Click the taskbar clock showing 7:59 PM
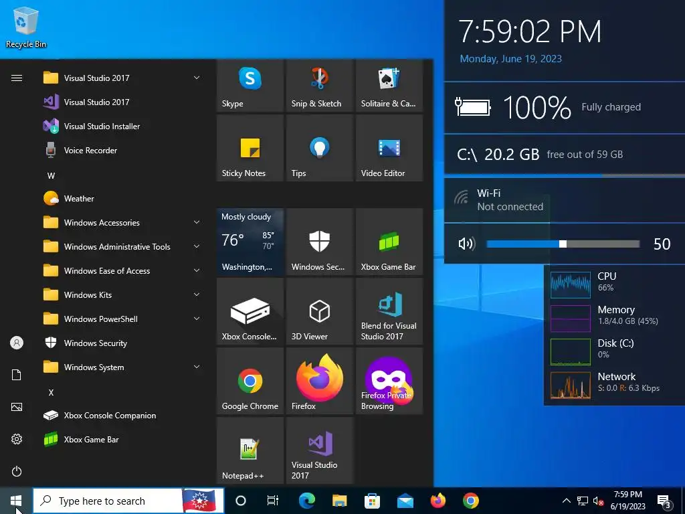 (x=627, y=501)
